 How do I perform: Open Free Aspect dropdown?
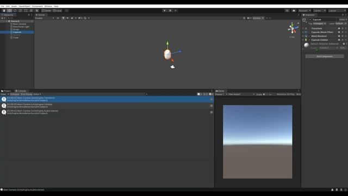click(241, 94)
